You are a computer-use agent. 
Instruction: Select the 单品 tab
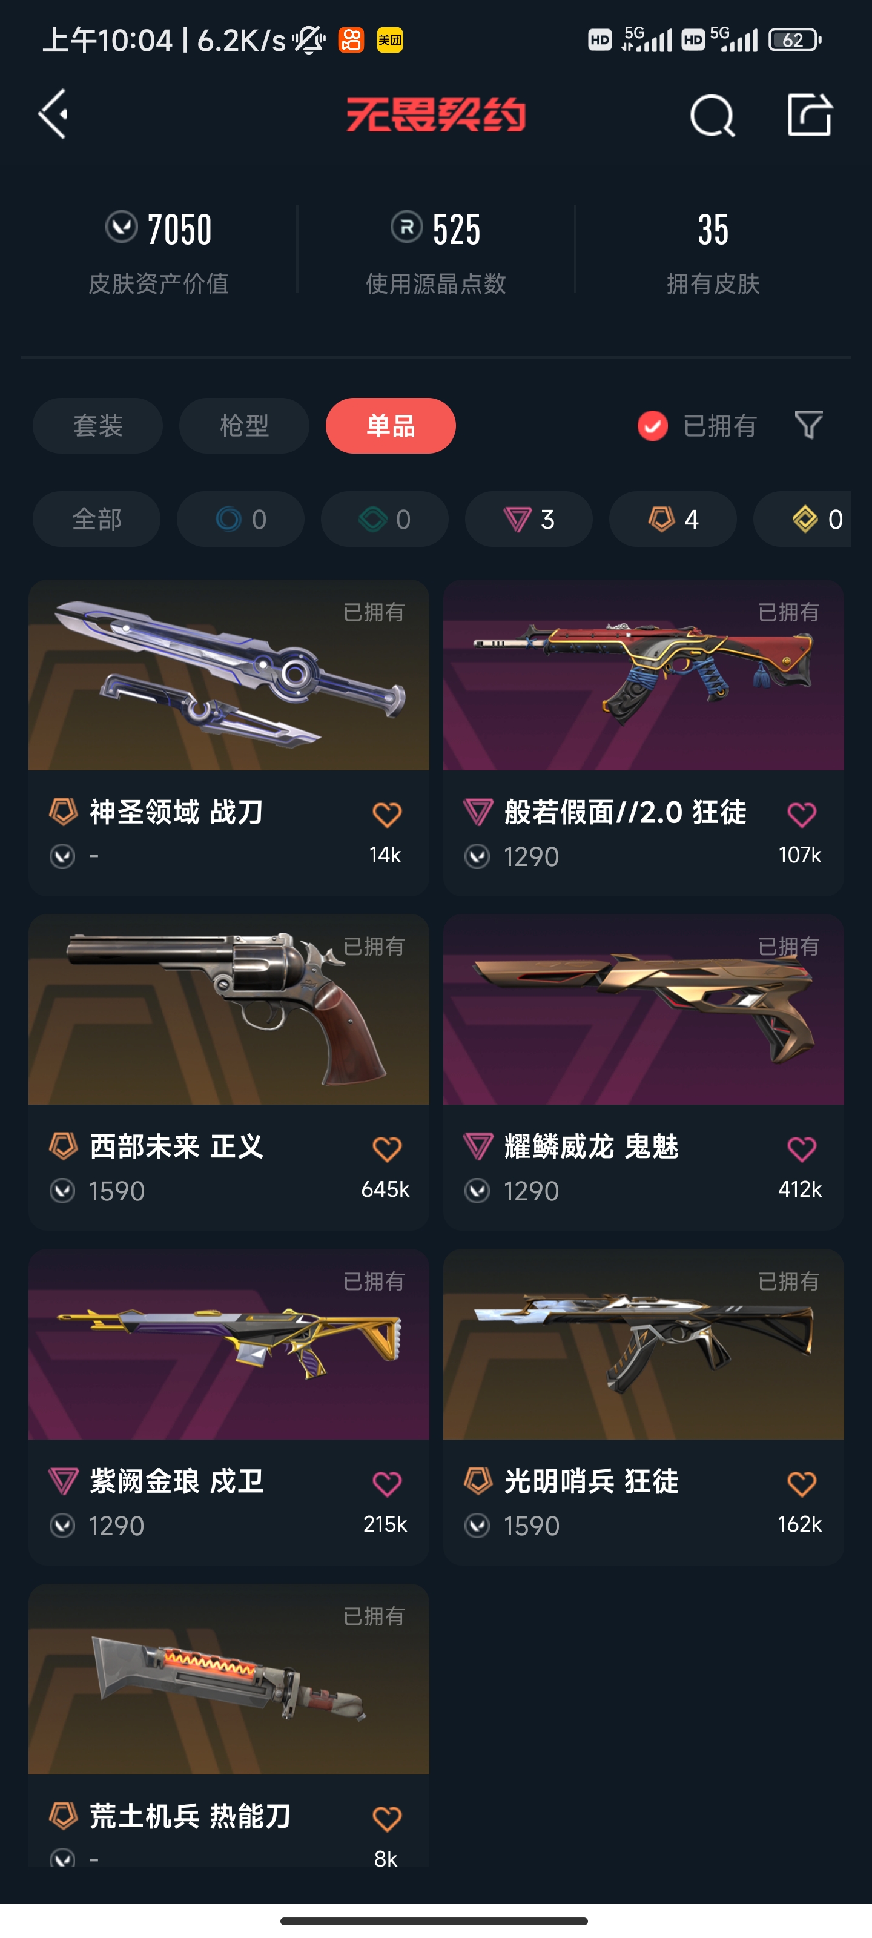(391, 426)
